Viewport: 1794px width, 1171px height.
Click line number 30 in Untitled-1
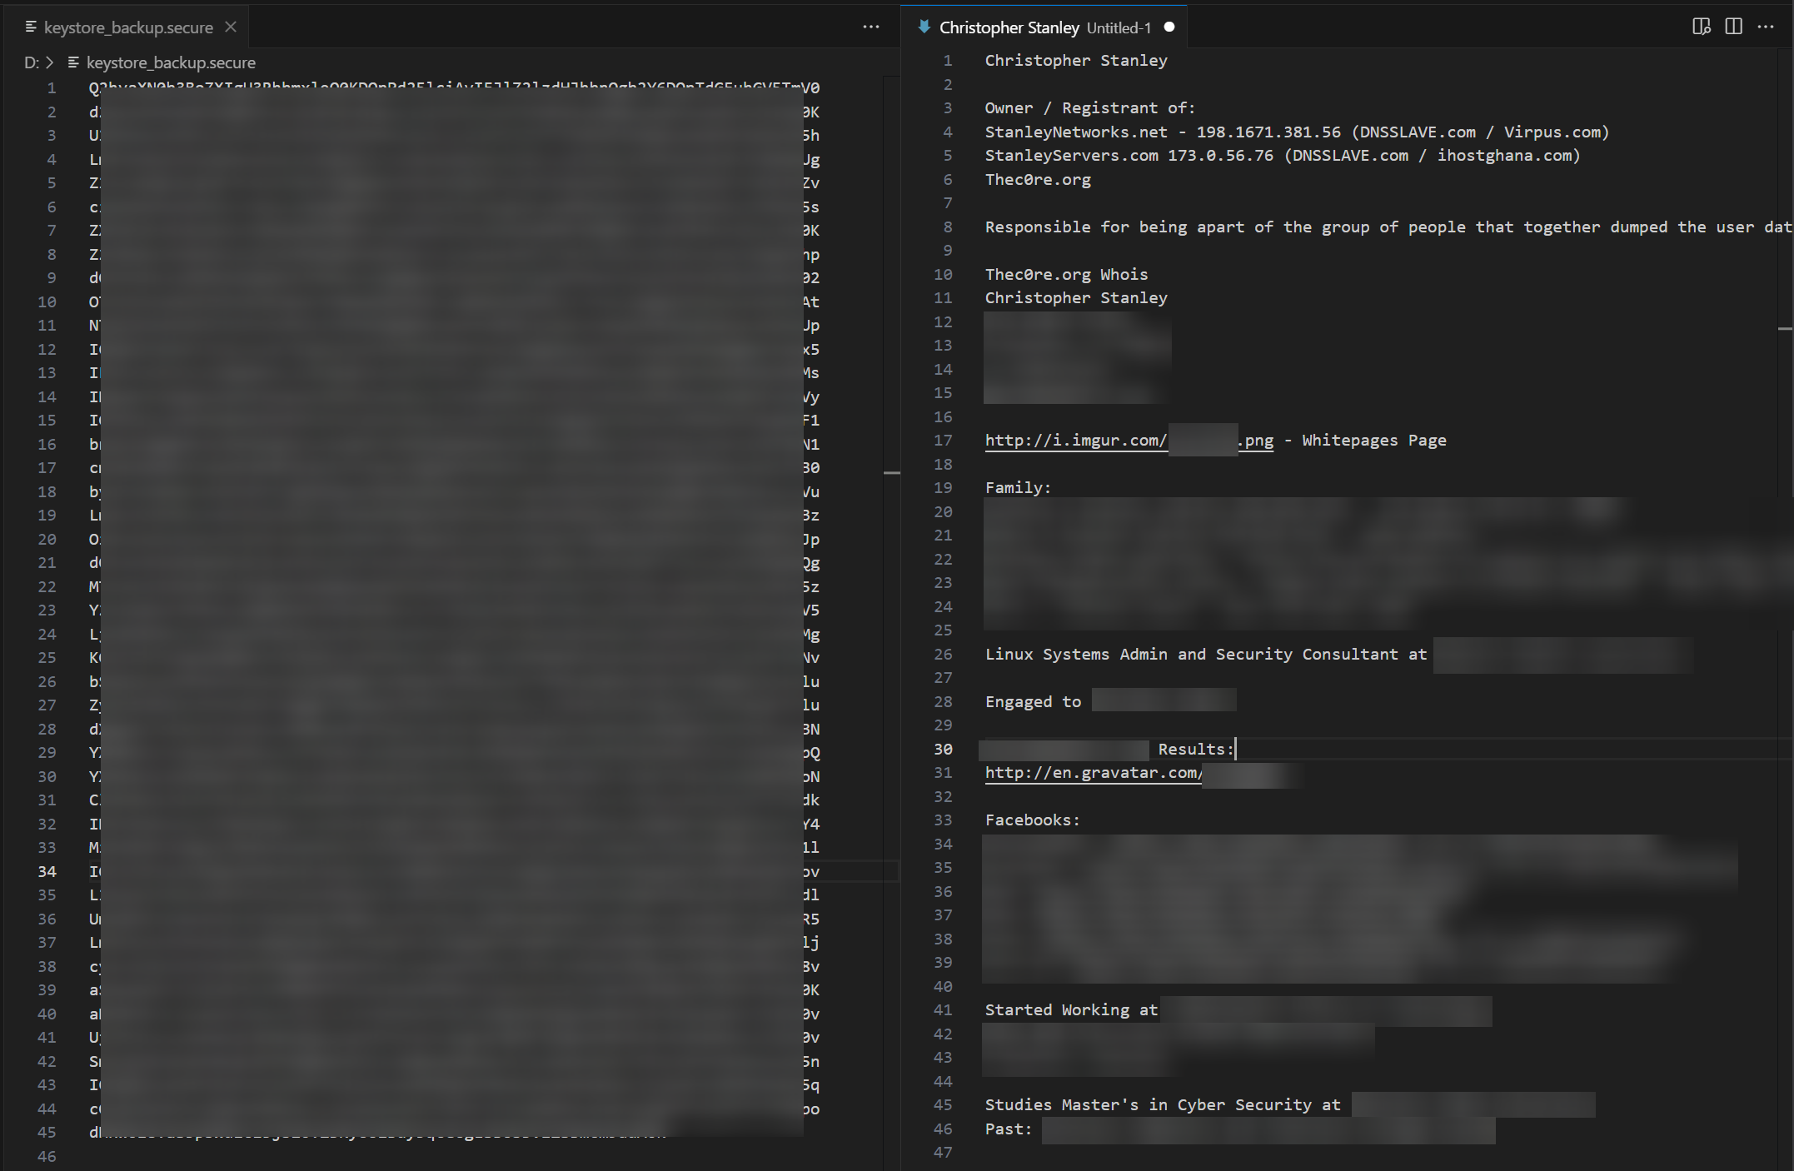(x=943, y=749)
